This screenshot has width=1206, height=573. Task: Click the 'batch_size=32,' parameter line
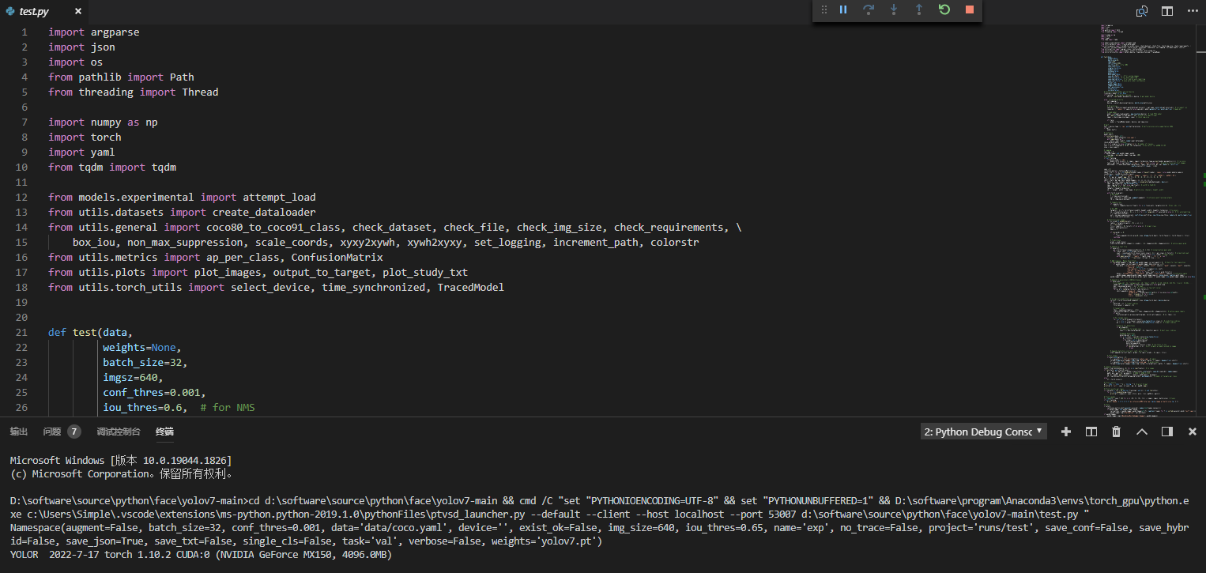[145, 362]
